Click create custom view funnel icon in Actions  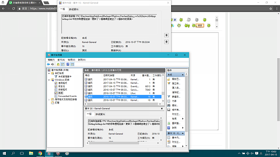[x=169, y=83]
